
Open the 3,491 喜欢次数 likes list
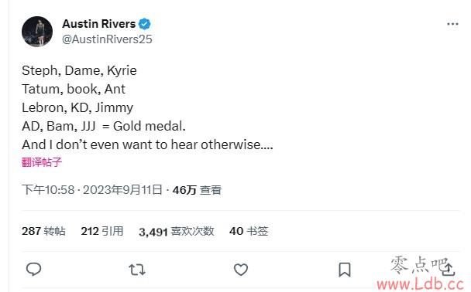point(177,231)
